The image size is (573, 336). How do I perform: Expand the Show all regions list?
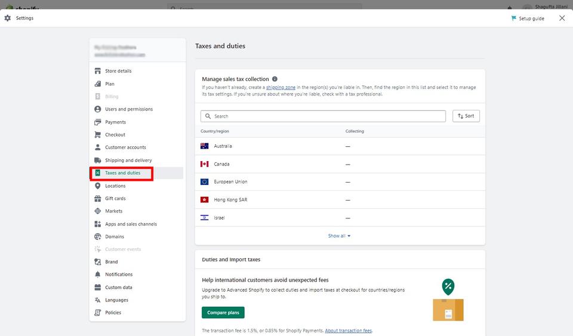tap(339, 236)
